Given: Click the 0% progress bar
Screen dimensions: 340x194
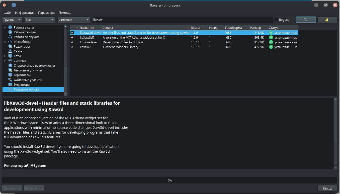Looking at the screenshot, I should 170,180.
